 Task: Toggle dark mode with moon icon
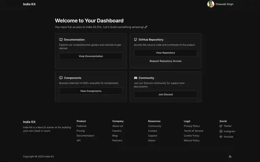pyautogui.click(x=230, y=156)
